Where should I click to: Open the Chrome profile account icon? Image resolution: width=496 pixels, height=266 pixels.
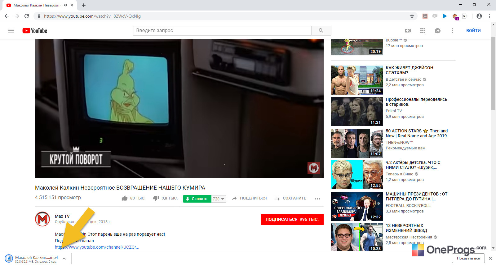[x=479, y=16]
